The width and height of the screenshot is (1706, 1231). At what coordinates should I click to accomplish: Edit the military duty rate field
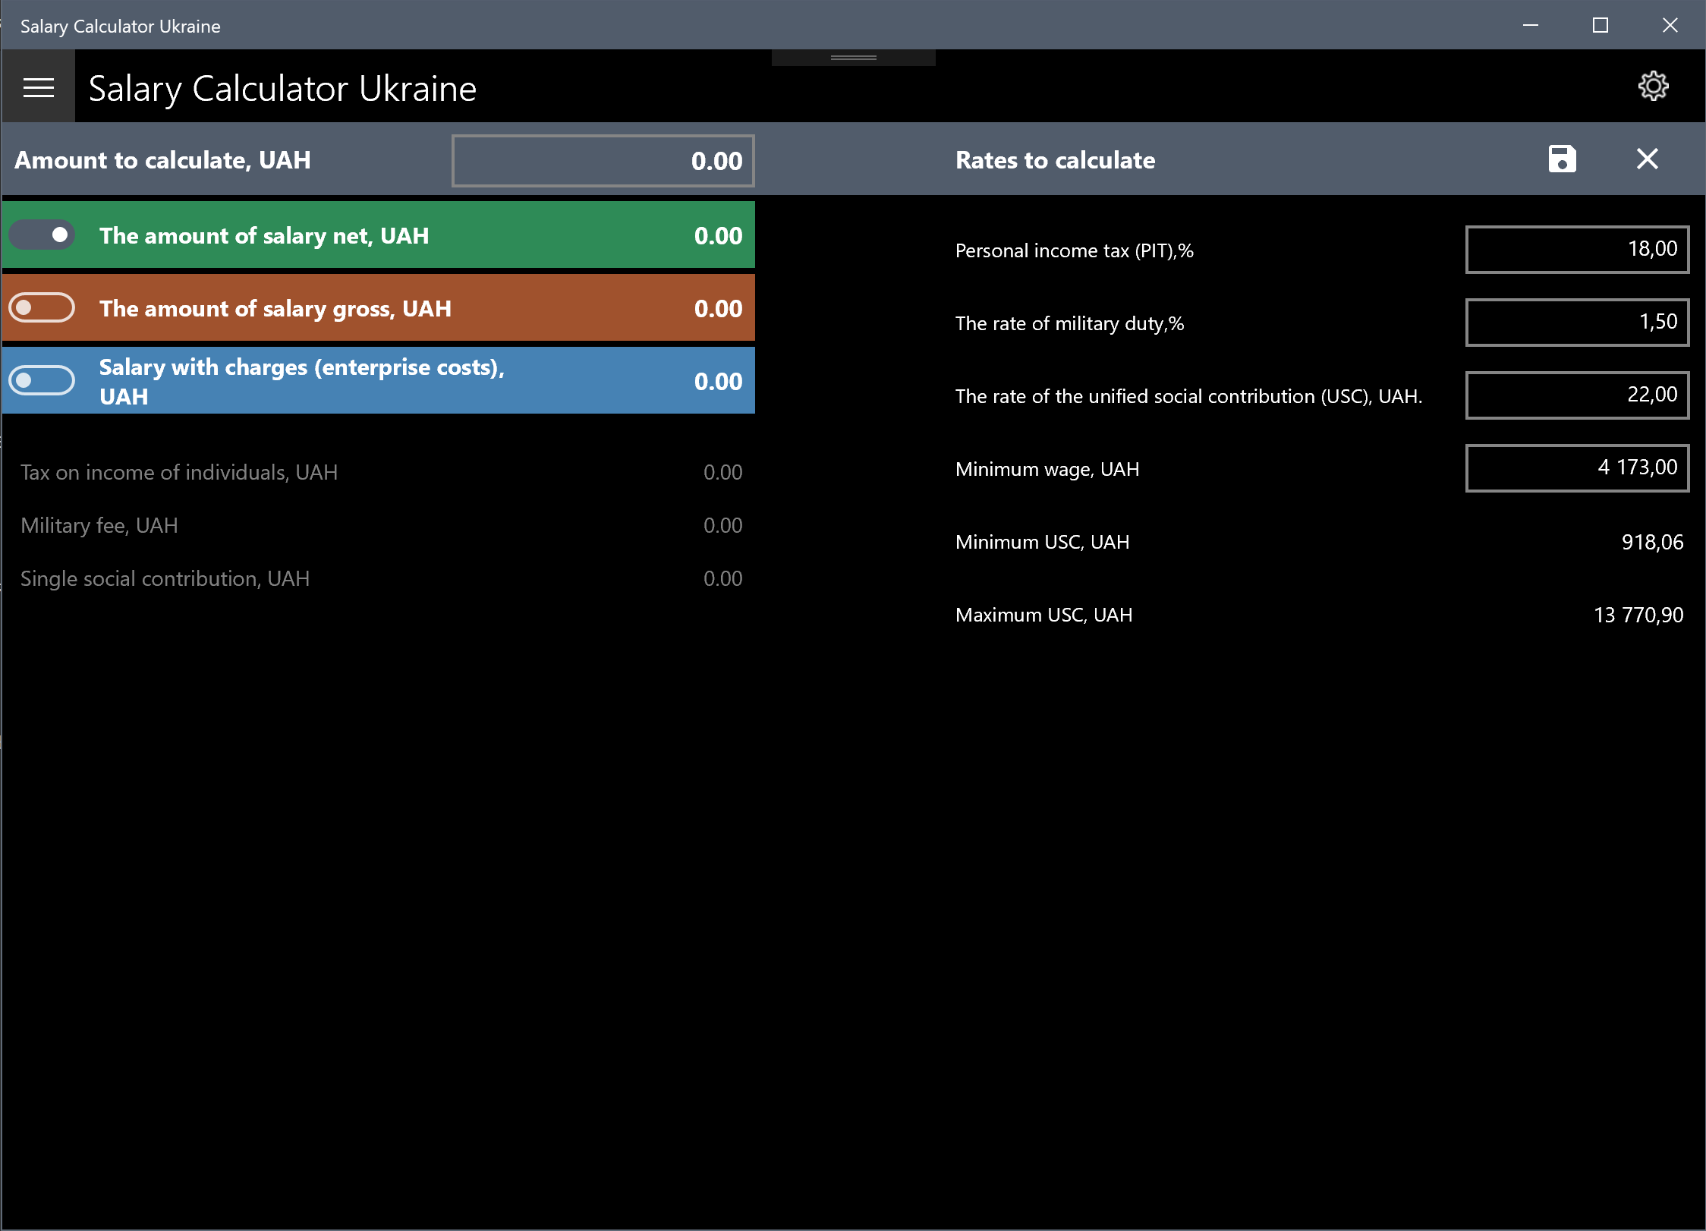pyautogui.click(x=1576, y=323)
